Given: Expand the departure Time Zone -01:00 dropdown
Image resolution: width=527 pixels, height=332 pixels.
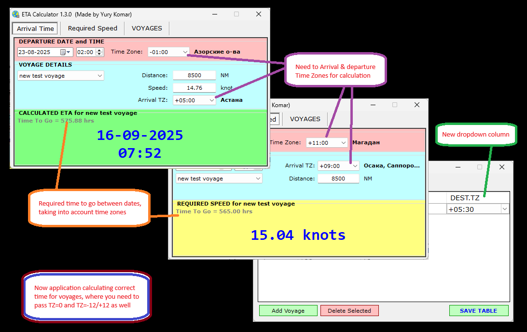Looking at the screenshot, I should [x=185, y=52].
